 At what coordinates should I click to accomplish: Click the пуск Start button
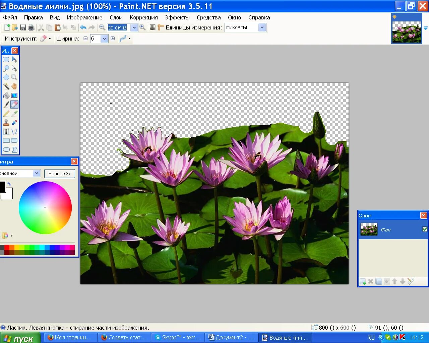point(20,338)
